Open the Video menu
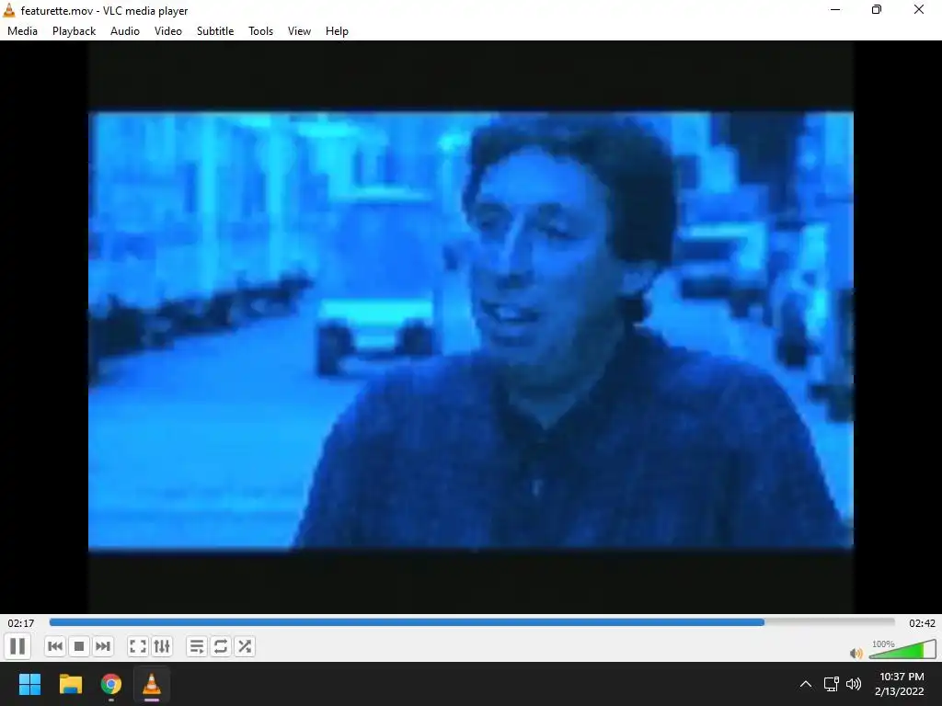942x706 pixels. coord(168,31)
